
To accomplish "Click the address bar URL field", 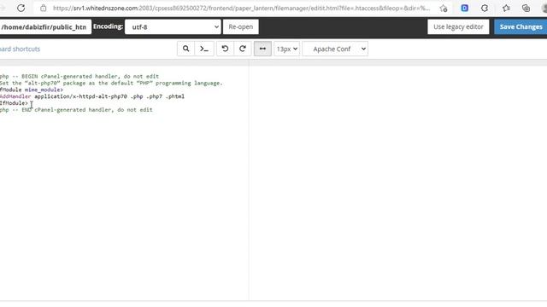I will pyautogui.click(x=241, y=8).
